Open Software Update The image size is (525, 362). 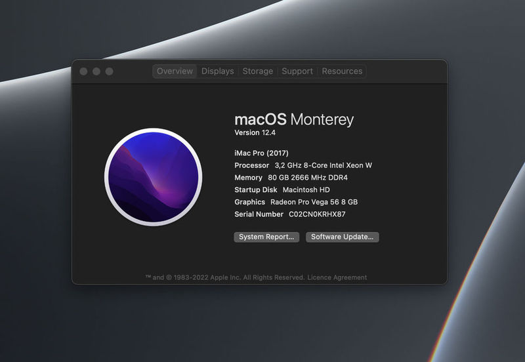click(342, 237)
